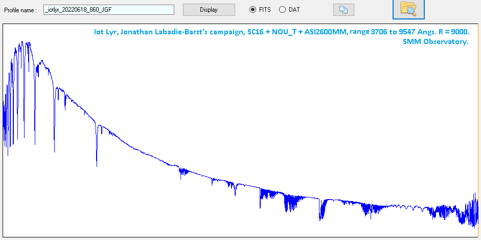The width and height of the screenshot is (481, 240).
Task: Click the FITS label text
Action: 265,10
